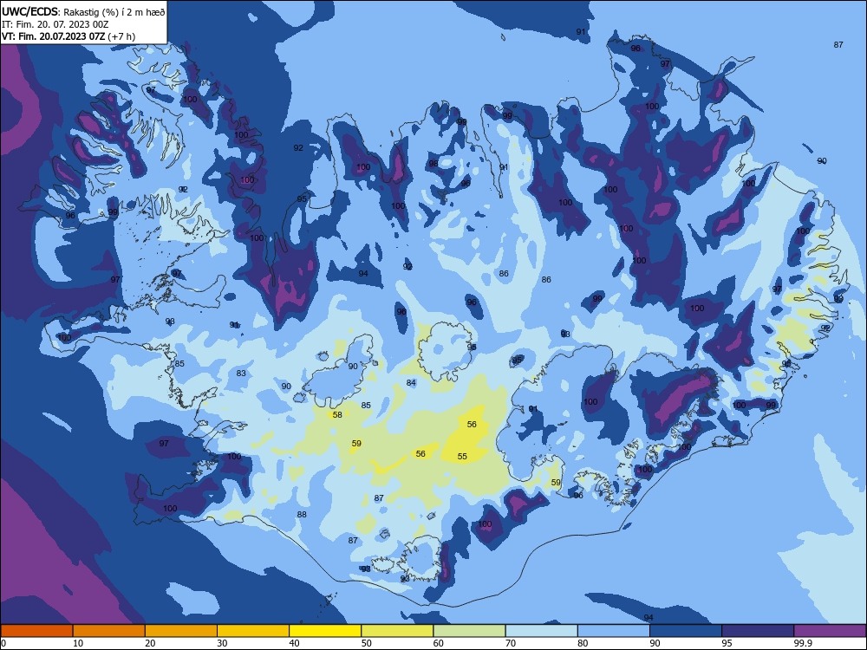
Task: Choose the medium blue 80–90 legend swatch
Action: click(614, 631)
